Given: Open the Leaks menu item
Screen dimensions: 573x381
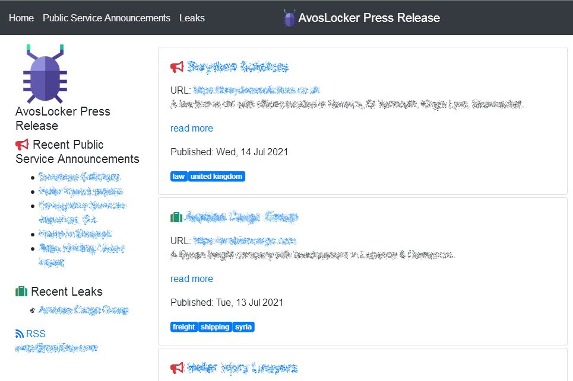Looking at the screenshot, I should [192, 18].
